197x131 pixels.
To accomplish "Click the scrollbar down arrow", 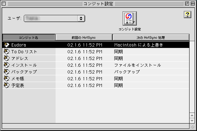I will [192, 121].
